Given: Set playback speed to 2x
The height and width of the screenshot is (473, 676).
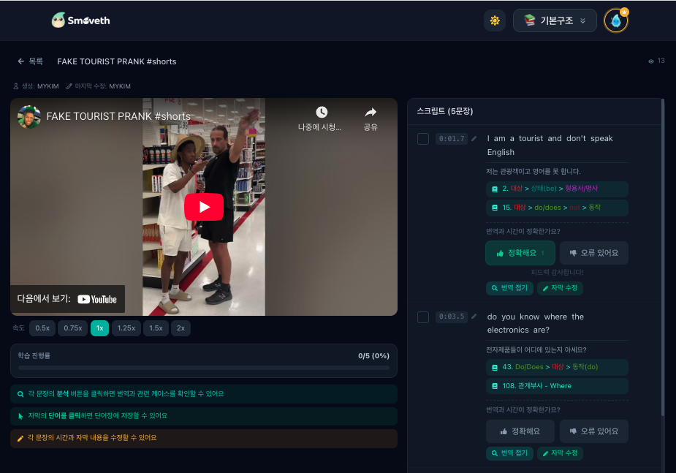Looking at the screenshot, I should 181,328.
